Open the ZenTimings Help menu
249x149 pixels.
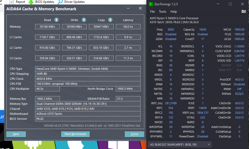[x=174, y=12]
